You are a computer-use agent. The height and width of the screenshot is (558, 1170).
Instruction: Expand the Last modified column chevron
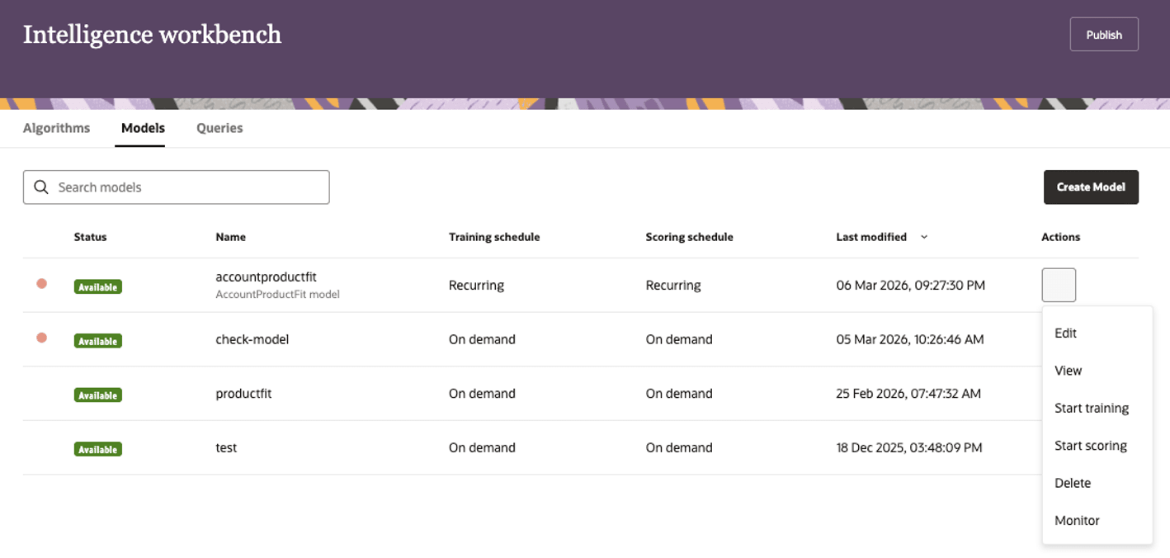coord(923,237)
